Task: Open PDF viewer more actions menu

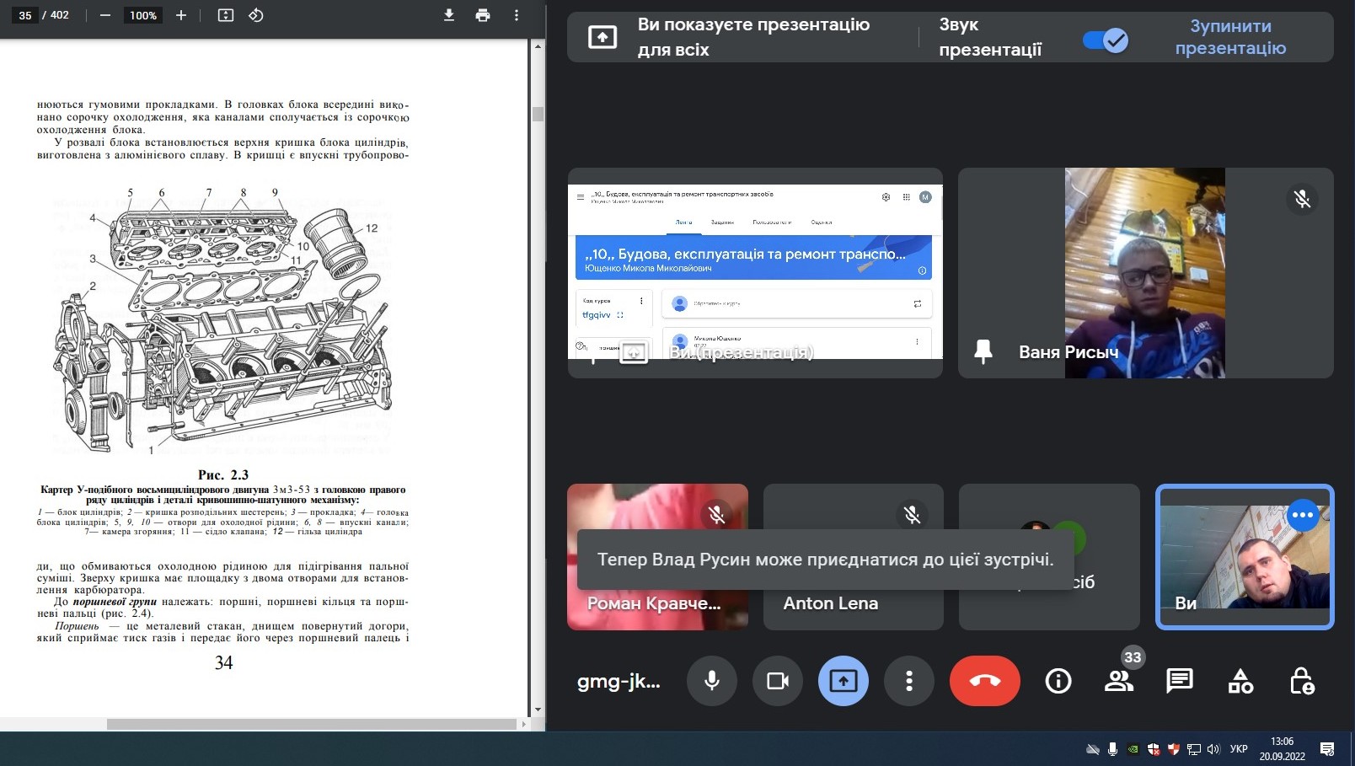Action: click(517, 15)
